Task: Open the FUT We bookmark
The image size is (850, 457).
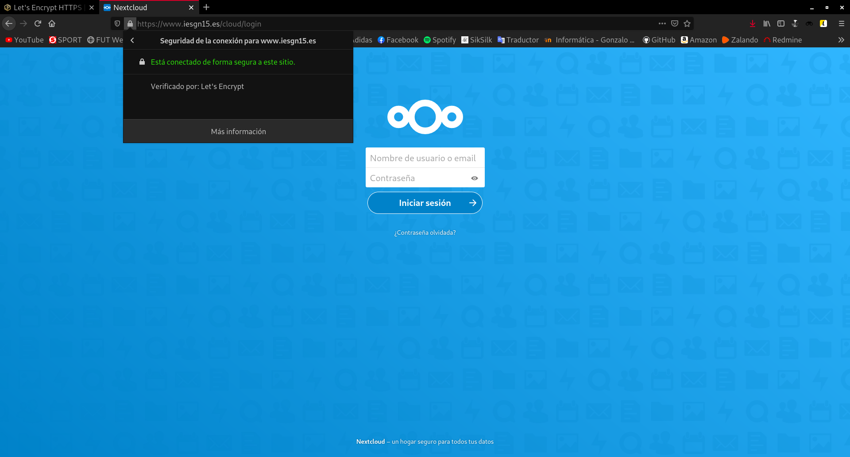Action: (x=105, y=40)
